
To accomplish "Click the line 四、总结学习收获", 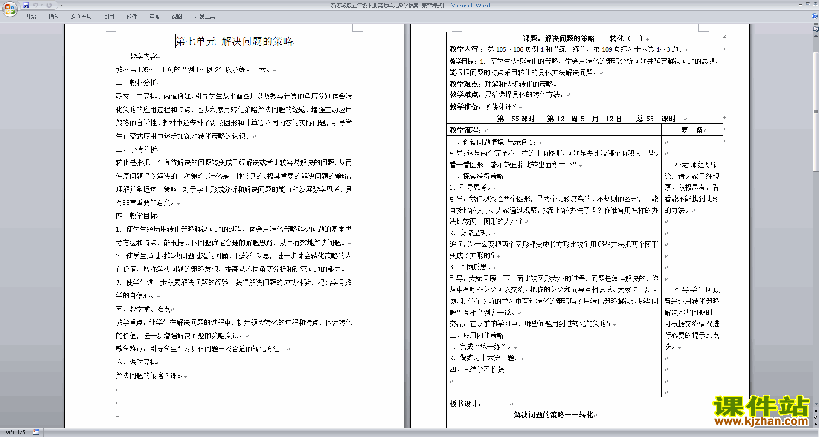I will coord(476,369).
